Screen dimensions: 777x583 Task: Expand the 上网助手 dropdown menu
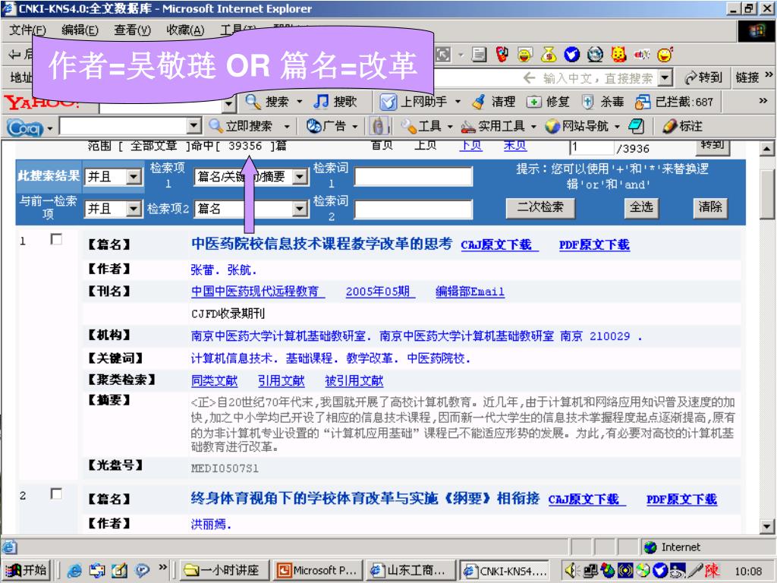coord(458,102)
